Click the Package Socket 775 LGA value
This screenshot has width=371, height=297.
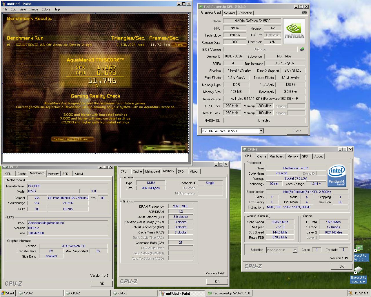click(296, 178)
